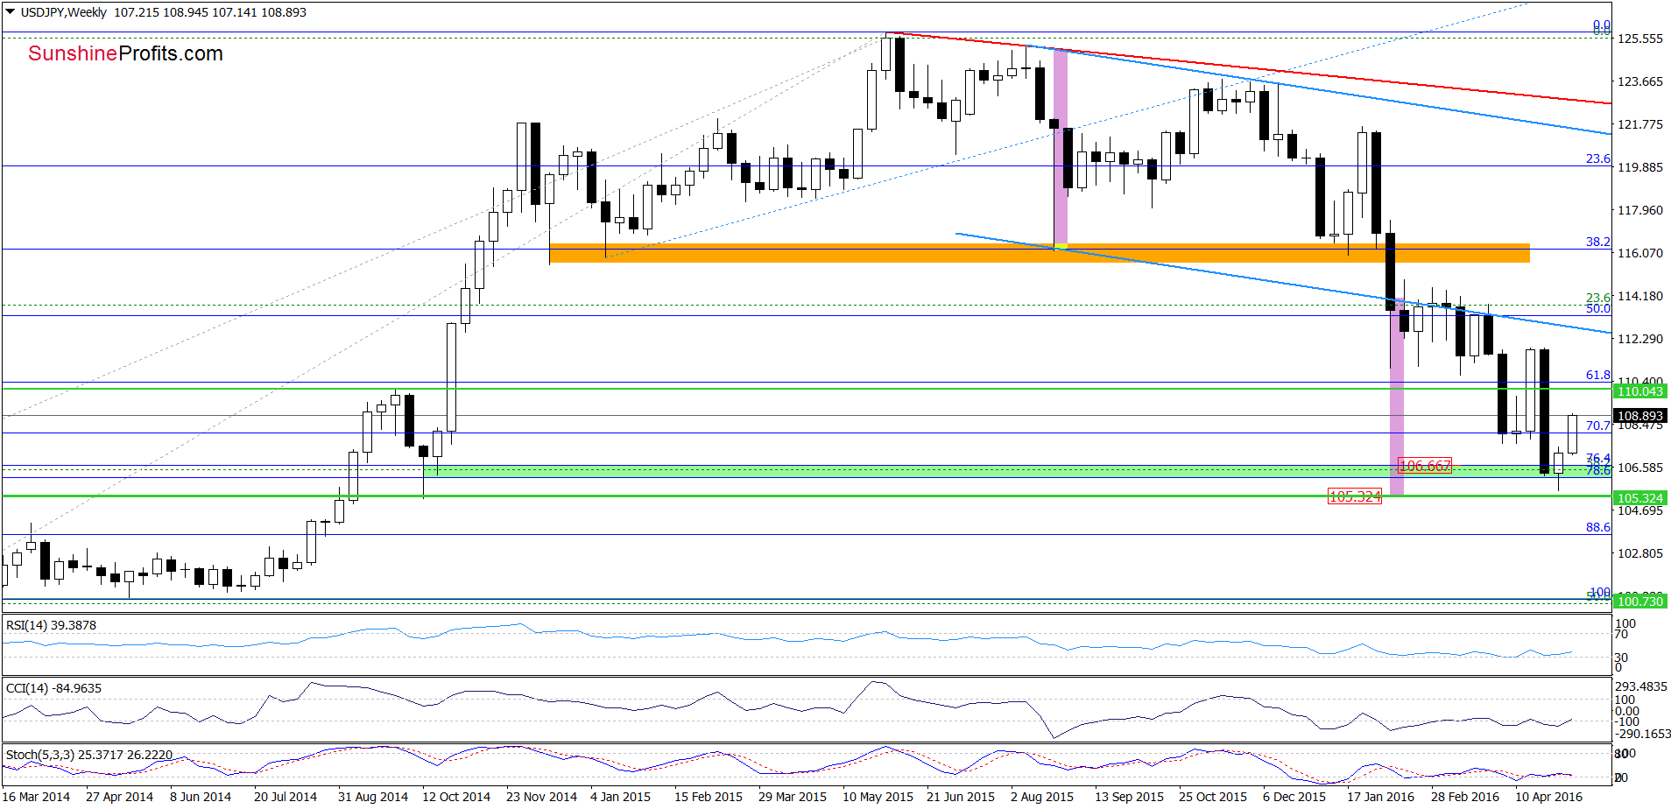Click the 31 Aug 2014 date label
Image resolution: width=1671 pixels, height=809 pixels.
[373, 797]
